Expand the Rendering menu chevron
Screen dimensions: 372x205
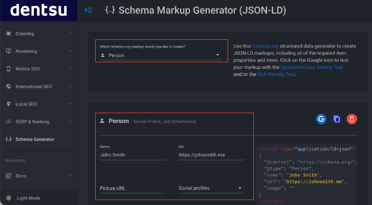(x=70, y=51)
